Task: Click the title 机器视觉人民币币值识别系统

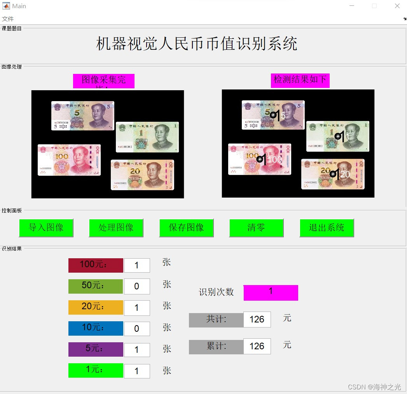Action: click(x=196, y=44)
